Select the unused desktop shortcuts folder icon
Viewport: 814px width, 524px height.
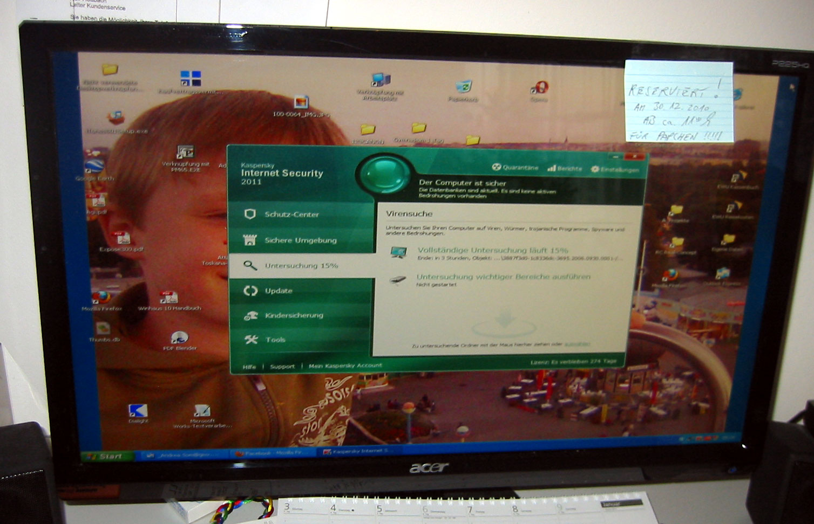tap(110, 77)
